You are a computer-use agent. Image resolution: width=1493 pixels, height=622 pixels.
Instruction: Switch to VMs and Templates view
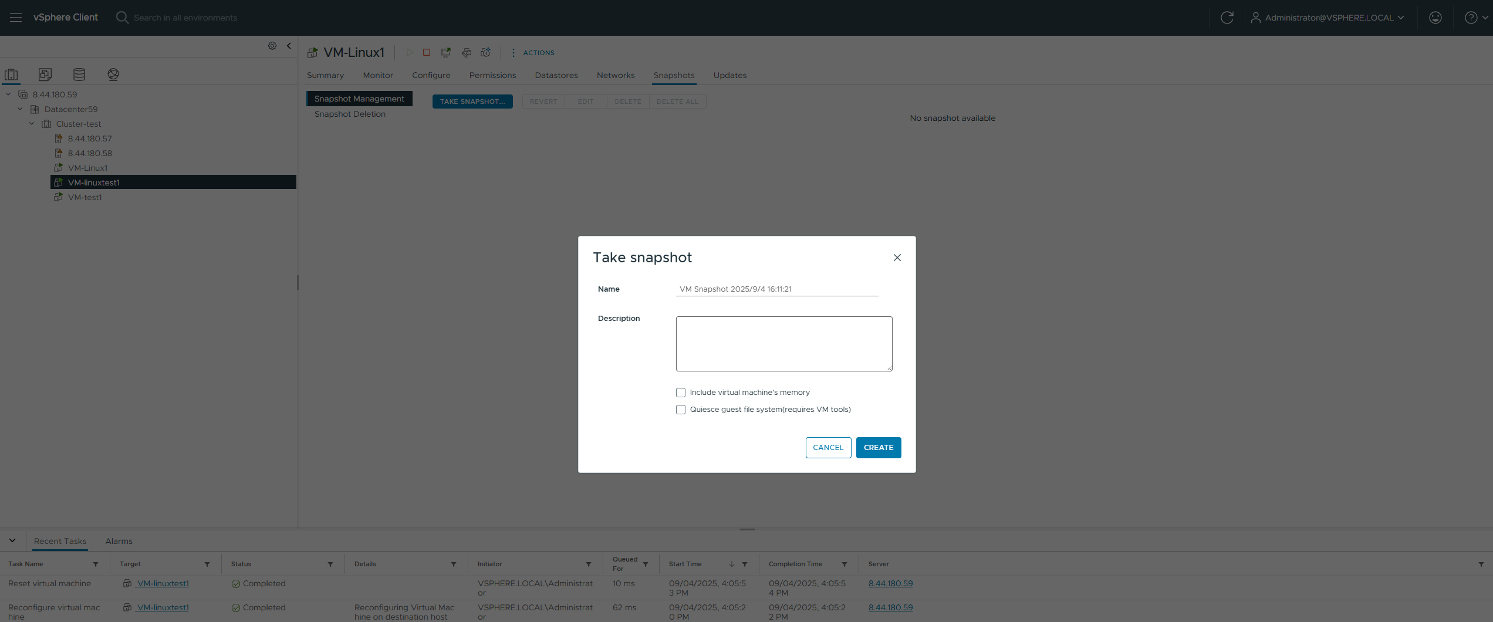pyautogui.click(x=45, y=75)
